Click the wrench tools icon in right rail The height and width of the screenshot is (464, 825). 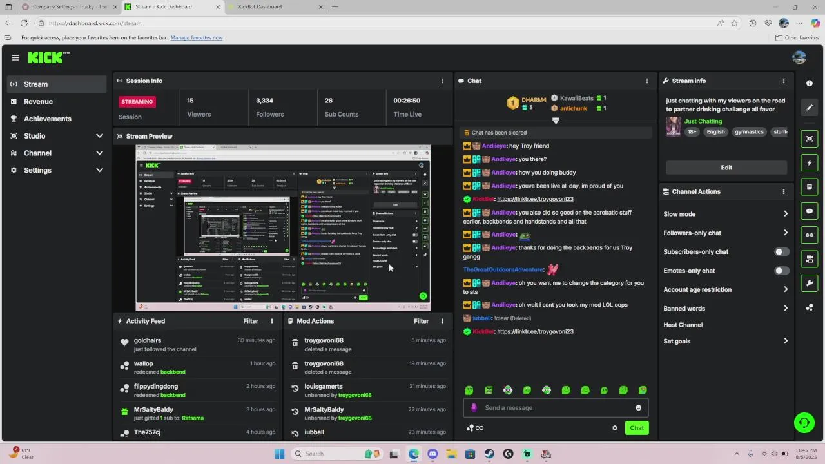click(810, 283)
